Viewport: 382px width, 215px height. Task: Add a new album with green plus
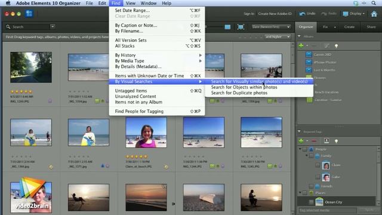301,45
